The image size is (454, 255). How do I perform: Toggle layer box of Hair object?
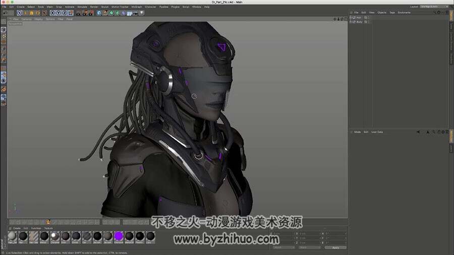tap(365, 18)
